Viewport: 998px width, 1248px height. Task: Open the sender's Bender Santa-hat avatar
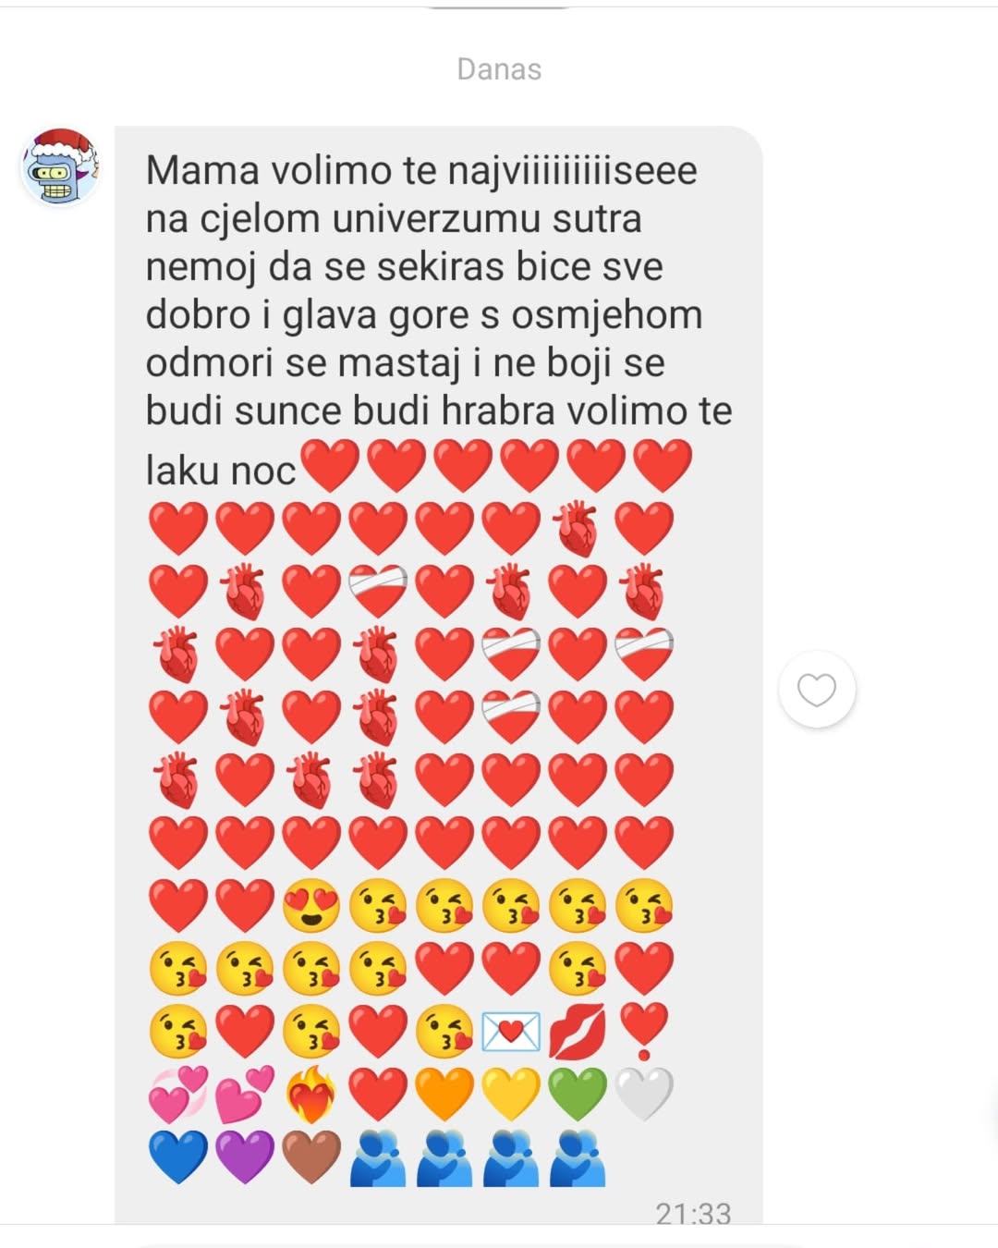point(60,167)
